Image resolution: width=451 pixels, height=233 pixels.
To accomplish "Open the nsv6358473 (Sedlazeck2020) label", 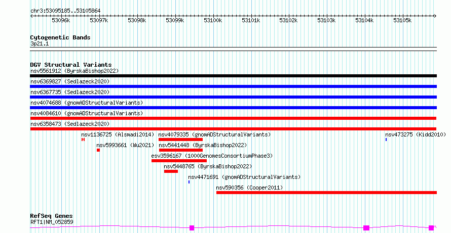I will 70,124.
